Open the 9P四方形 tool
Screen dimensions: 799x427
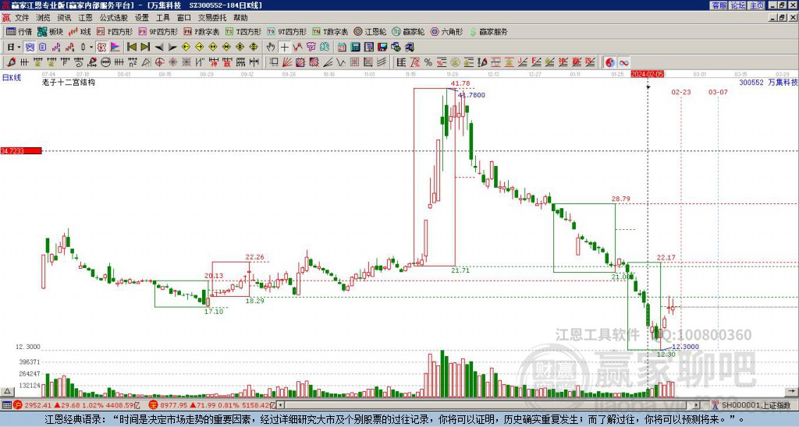pos(158,31)
